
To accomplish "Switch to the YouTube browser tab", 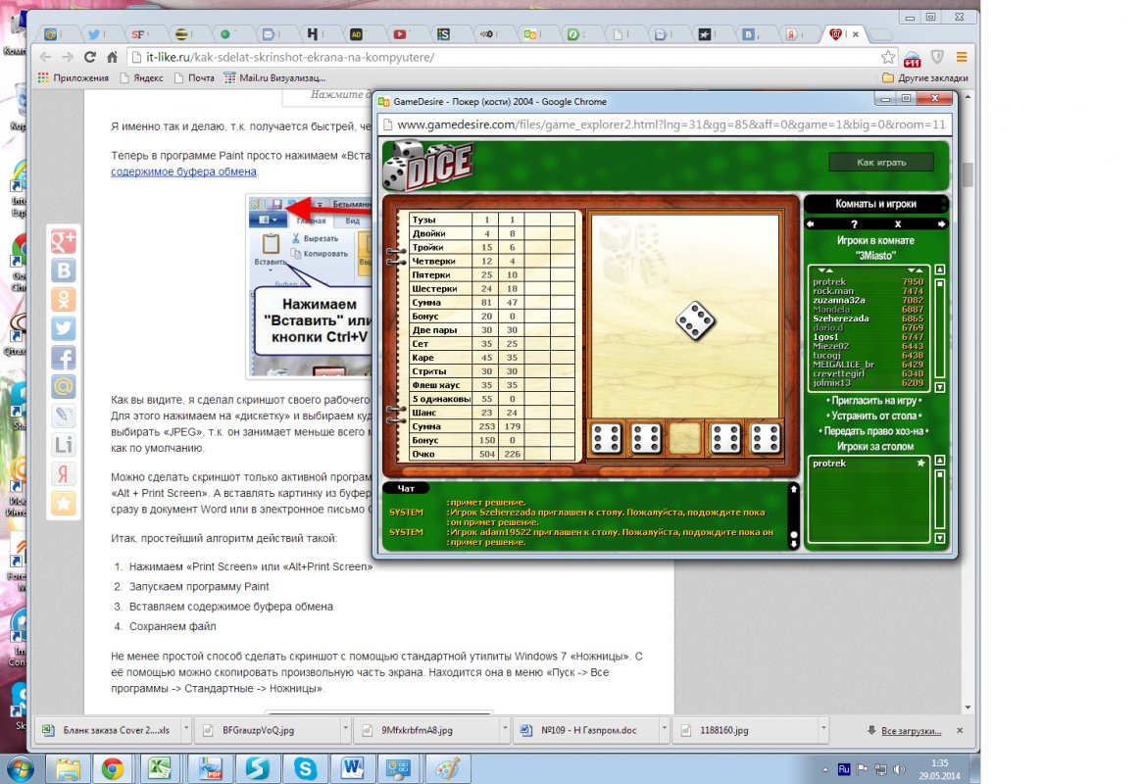I will coord(400,34).
